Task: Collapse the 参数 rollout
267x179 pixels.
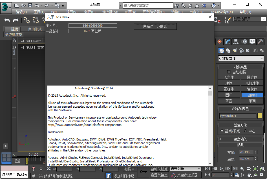Action: [x=240, y=145]
